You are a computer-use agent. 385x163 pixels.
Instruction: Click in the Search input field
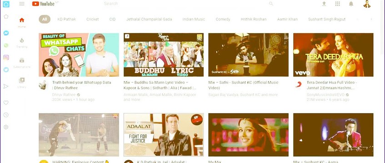coord(185,4)
